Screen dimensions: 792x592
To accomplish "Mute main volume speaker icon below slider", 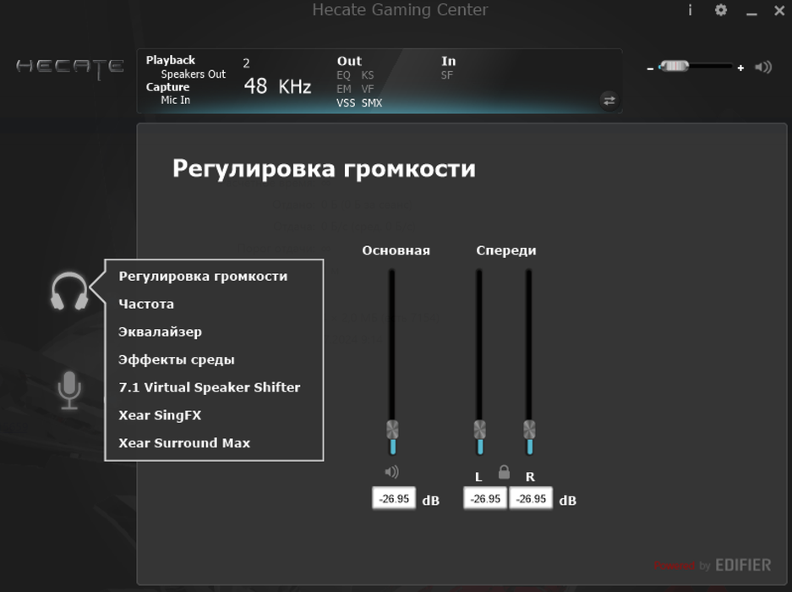I will [391, 472].
